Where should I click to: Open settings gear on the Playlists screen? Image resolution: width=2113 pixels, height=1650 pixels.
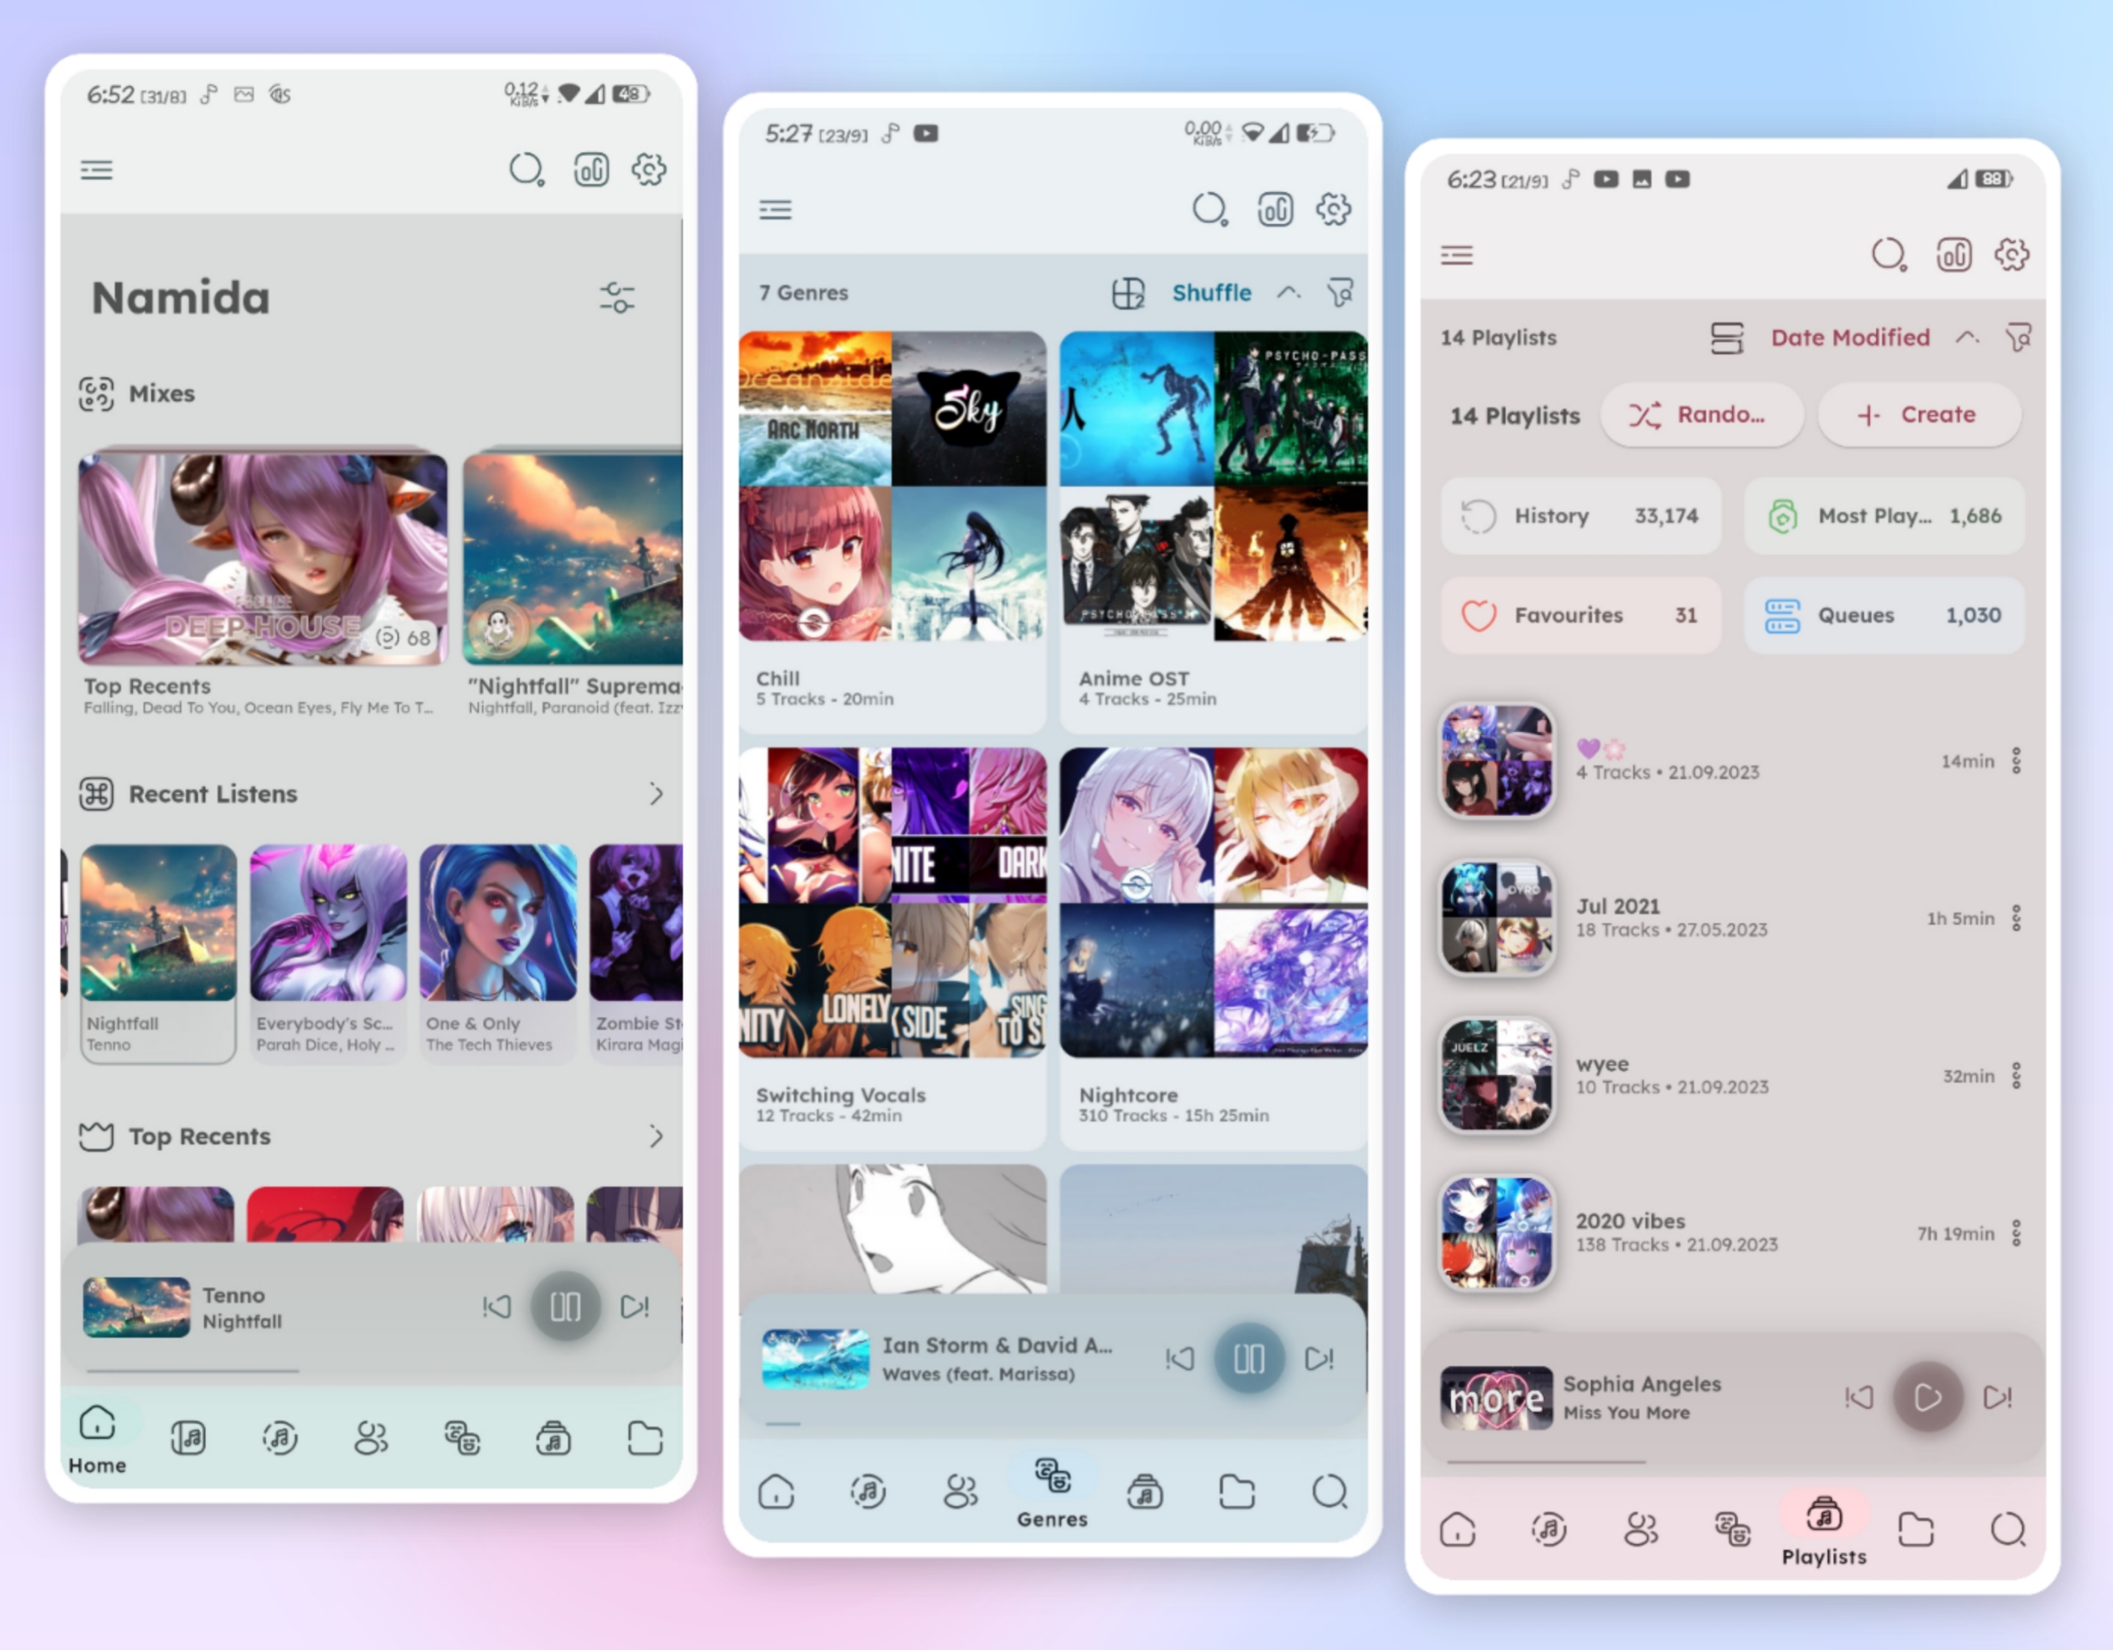[2011, 255]
